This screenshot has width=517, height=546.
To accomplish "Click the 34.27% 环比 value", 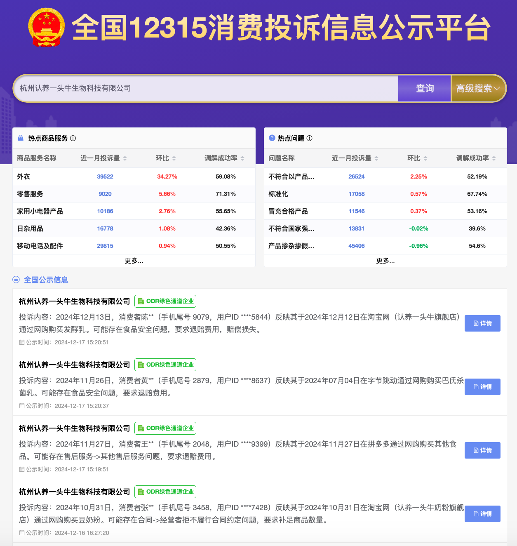I will coord(167,177).
